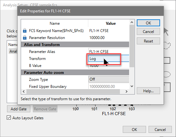Screen dimensions: 176x137
Task: Click the Reset button
Action: 148,41
